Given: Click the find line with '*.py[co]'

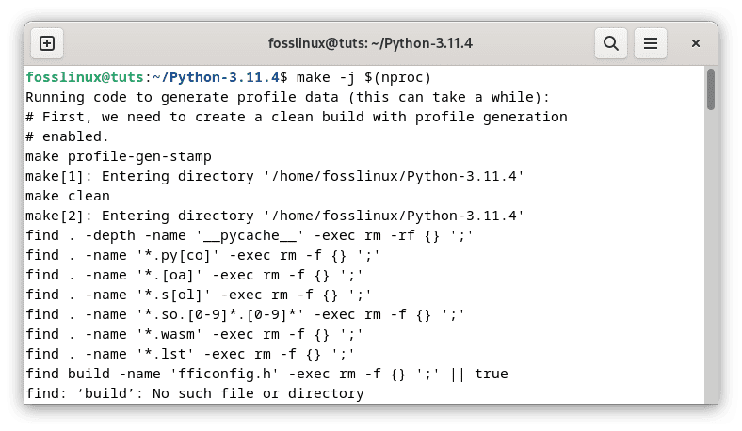Looking at the screenshot, I should pos(203,255).
